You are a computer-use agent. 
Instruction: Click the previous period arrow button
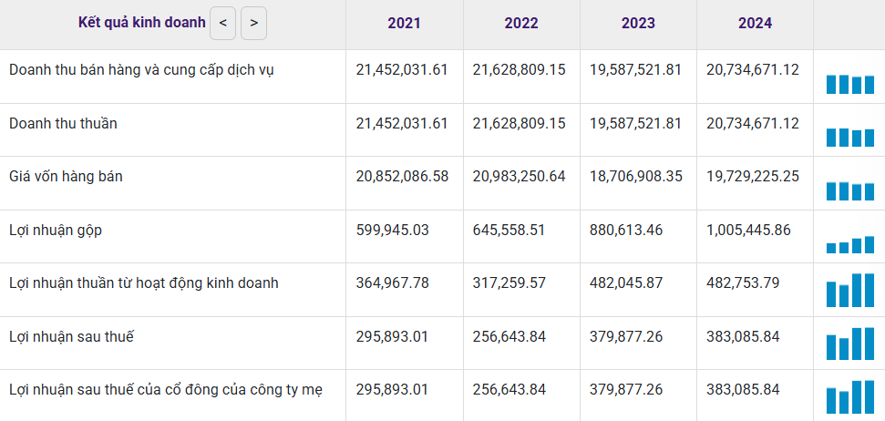coord(223,24)
